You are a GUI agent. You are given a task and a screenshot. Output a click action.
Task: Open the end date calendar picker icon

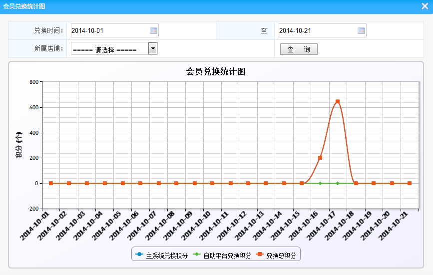pos(361,30)
